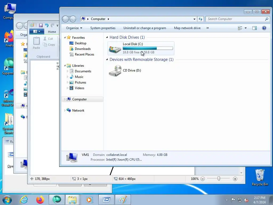273x205 pixels.
Task: Collapse the Favorites tree
Action: pos(65,37)
